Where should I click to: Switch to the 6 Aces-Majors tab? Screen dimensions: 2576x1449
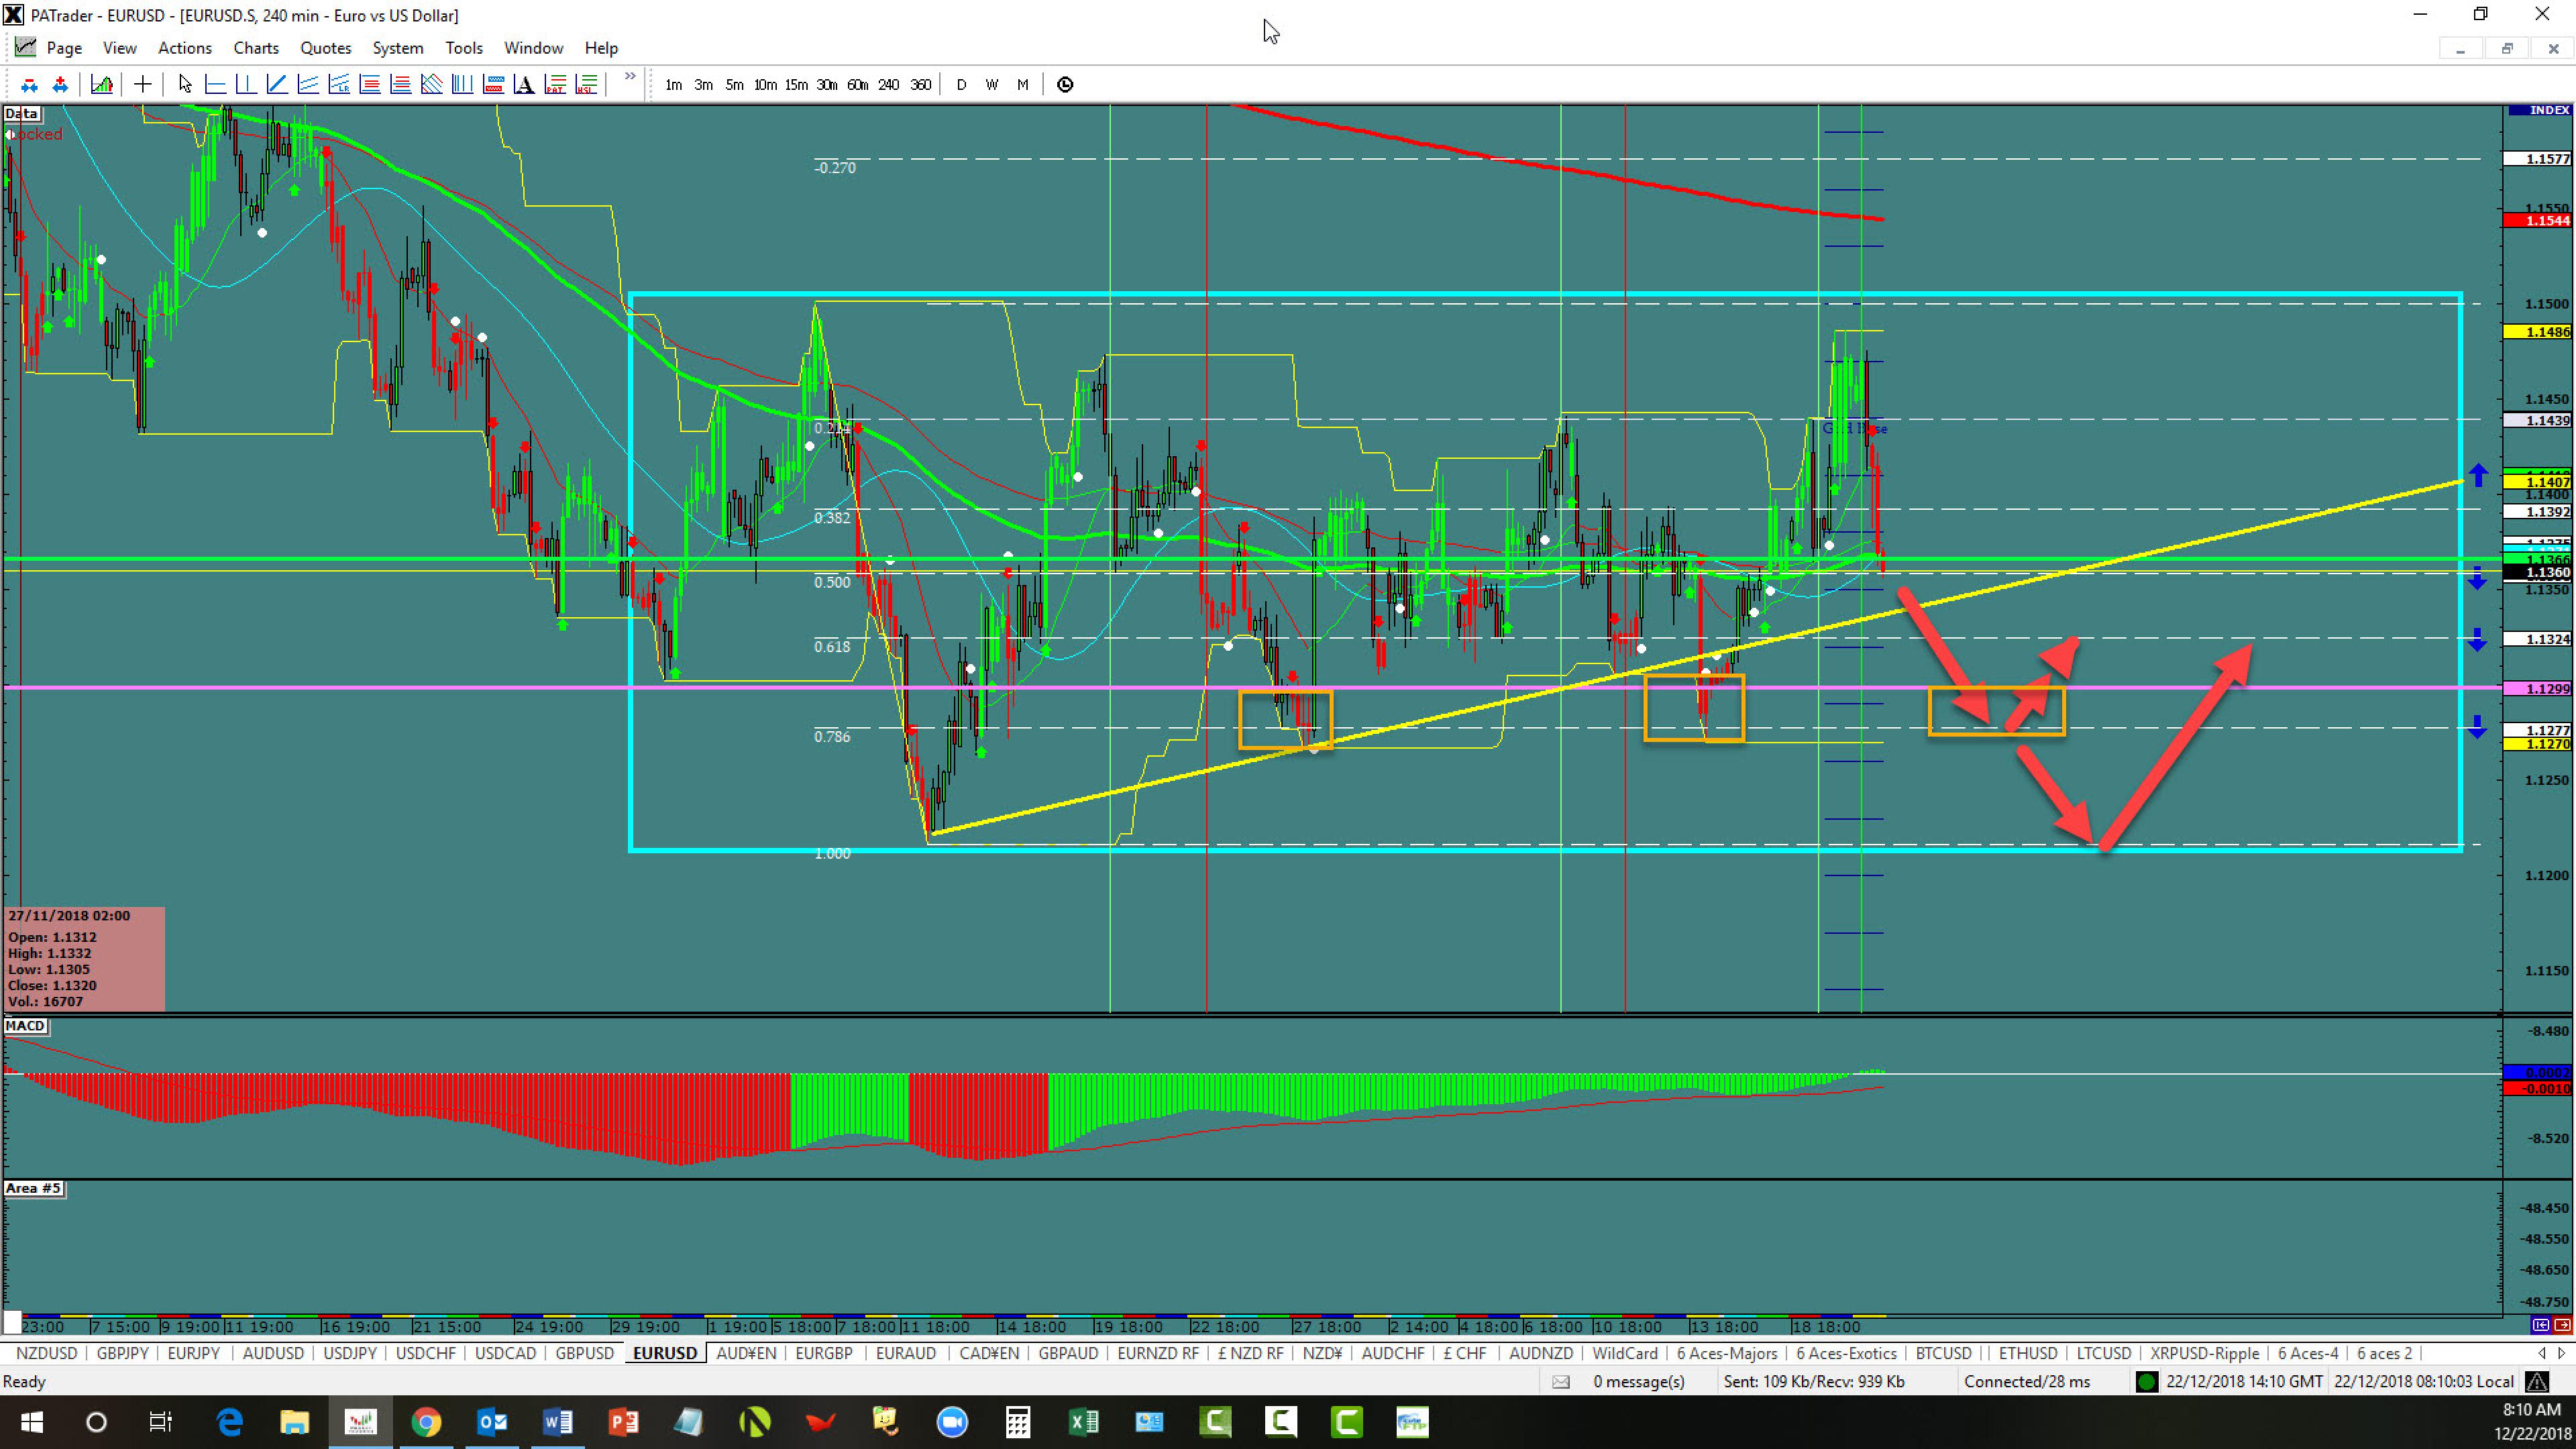pos(1727,1353)
